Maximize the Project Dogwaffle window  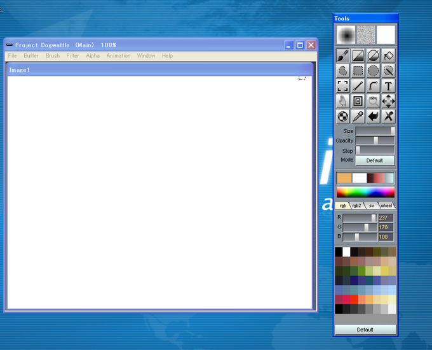pyautogui.click(x=300, y=45)
